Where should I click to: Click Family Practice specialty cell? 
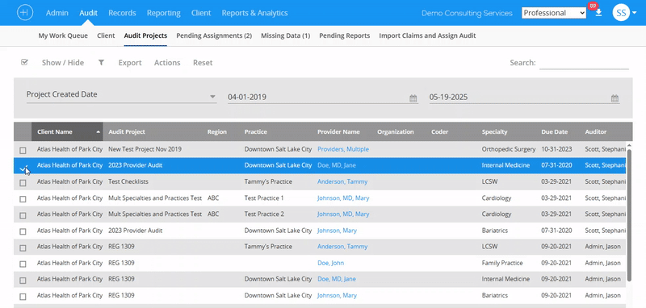pyautogui.click(x=502, y=263)
